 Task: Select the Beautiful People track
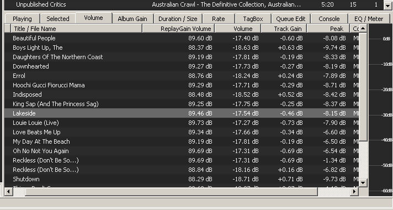tap(182, 38)
